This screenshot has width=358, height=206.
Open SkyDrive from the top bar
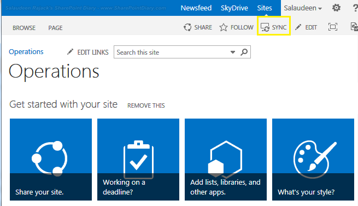pyautogui.click(x=234, y=8)
